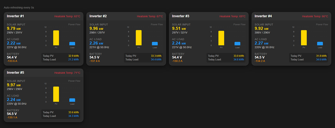Click Power Flow label in Inverter #1
335x128 pixels.
click(74, 24)
